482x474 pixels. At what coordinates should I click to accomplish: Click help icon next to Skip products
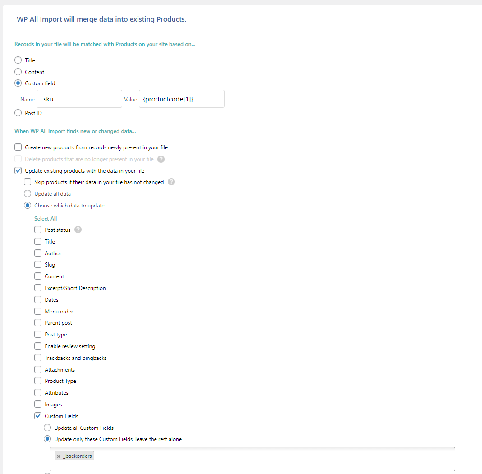tap(171, 182)
